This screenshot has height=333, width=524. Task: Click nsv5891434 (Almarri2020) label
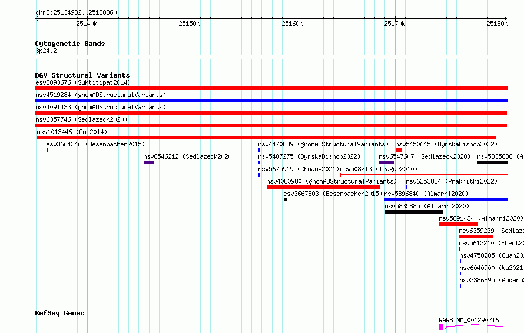[481, 218]
